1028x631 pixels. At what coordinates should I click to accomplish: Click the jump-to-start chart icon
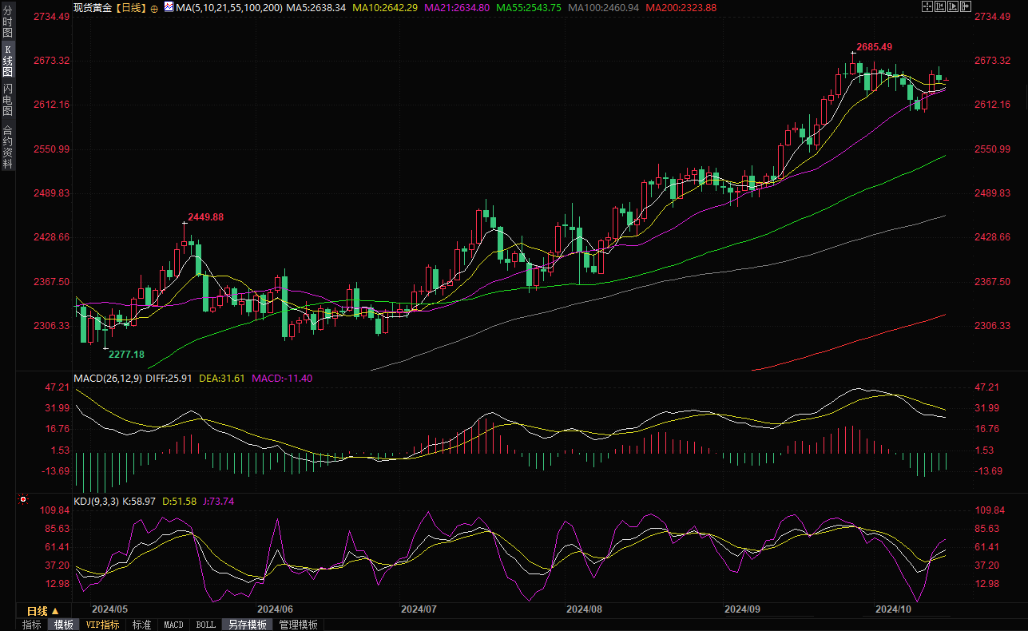[940, 7]
